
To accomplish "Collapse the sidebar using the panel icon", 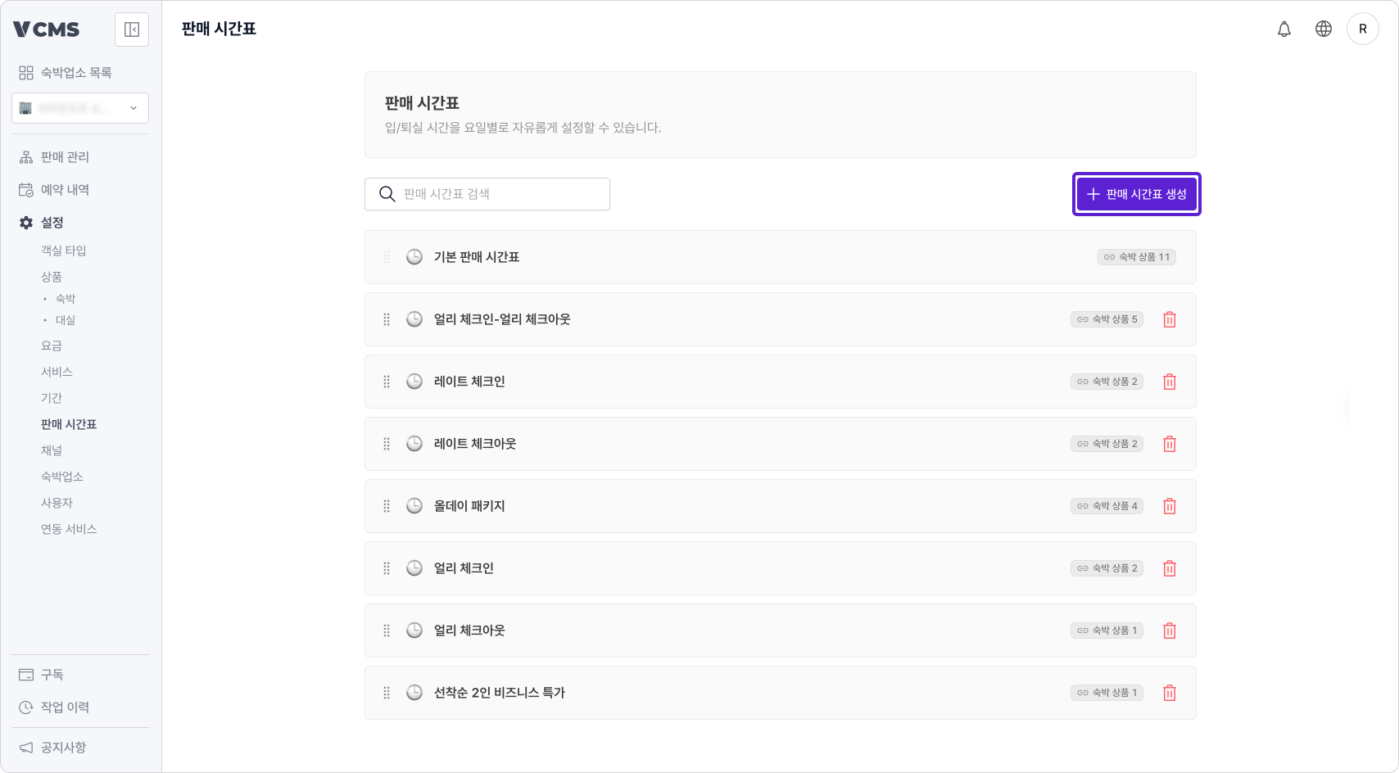I will tap(131, 29).
